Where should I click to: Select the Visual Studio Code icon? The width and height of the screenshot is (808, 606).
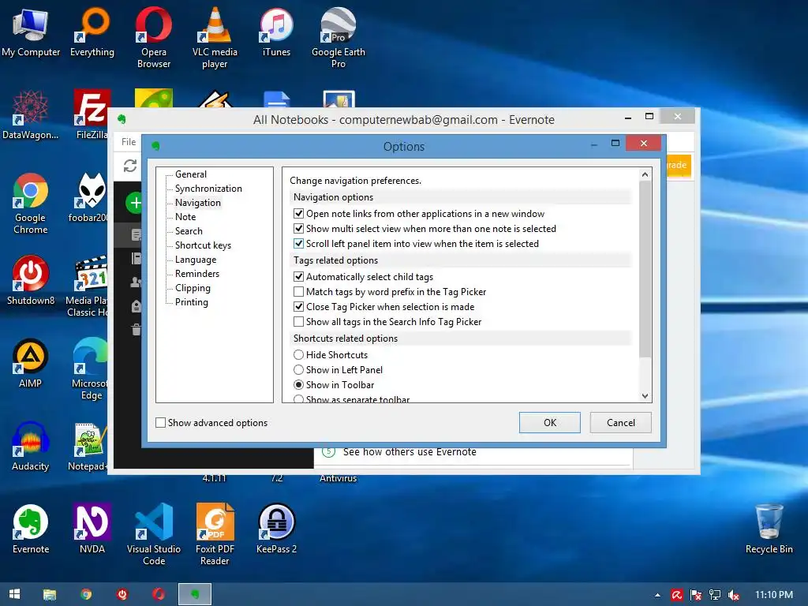click(154, 534)
